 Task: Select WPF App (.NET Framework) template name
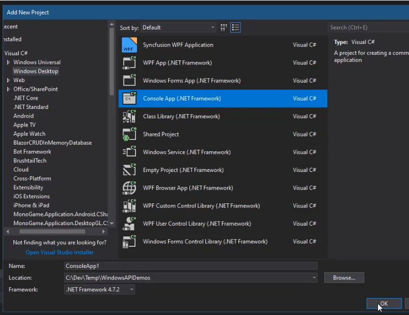coord(177,63)
